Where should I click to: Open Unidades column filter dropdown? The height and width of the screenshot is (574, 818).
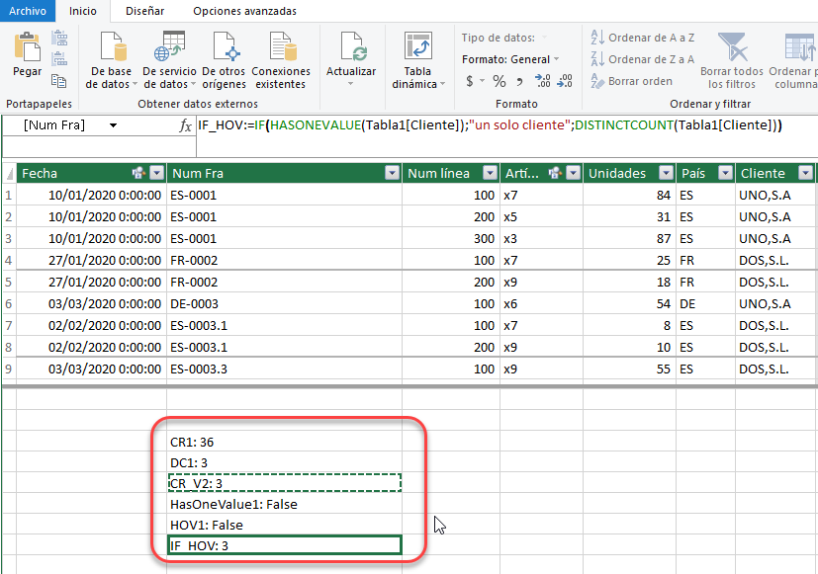[x=667, y=173]
